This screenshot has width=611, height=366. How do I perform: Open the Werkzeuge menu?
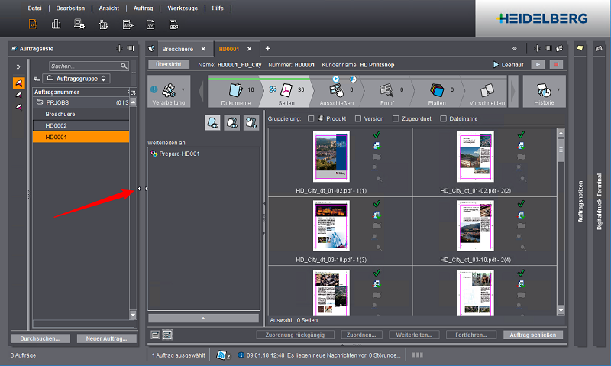[181, 8]
